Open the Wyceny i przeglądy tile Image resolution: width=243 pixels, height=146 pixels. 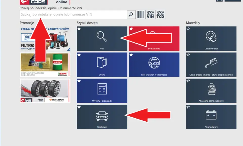[102, 91]
